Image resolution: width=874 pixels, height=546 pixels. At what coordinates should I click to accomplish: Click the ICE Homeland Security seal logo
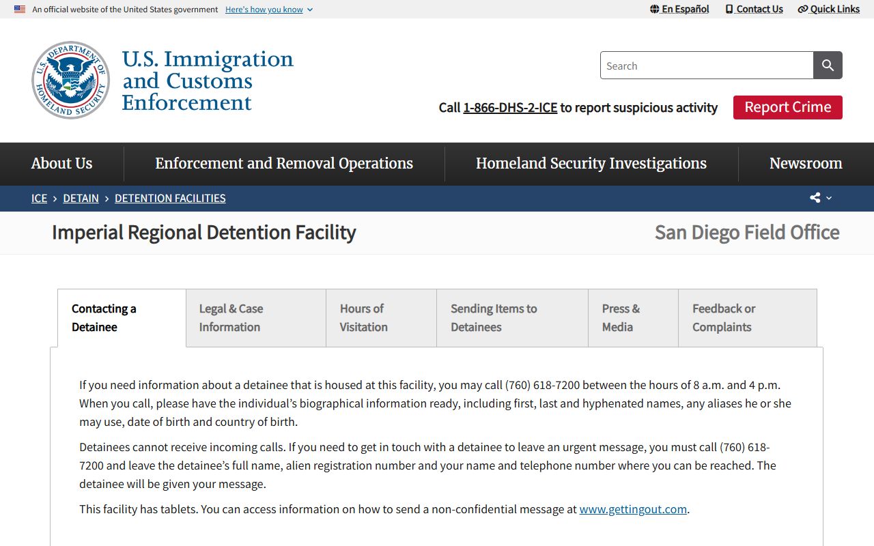pyautogui.click(x=70, y=80)
